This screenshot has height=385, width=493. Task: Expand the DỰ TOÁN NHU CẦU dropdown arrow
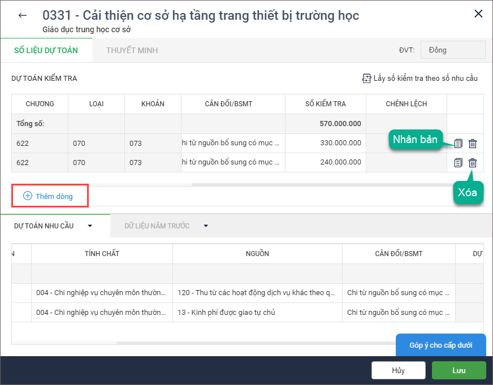click(90, 226)
